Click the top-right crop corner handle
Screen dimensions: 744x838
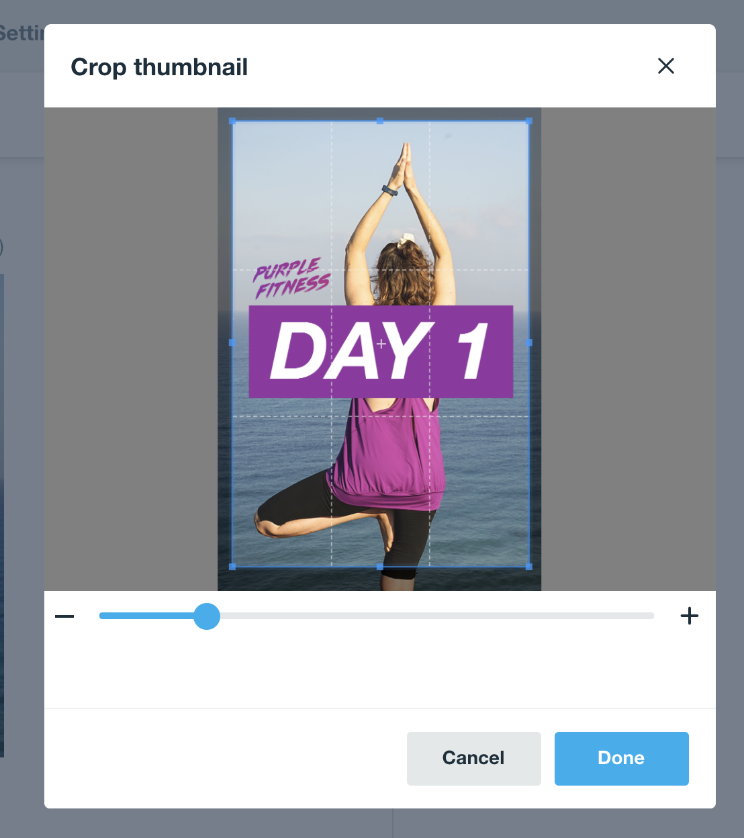click(529, 121)
